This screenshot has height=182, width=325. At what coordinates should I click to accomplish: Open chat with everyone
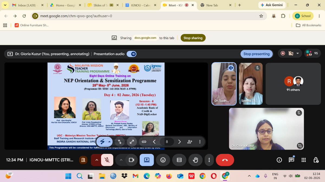[x=291, y=160]
